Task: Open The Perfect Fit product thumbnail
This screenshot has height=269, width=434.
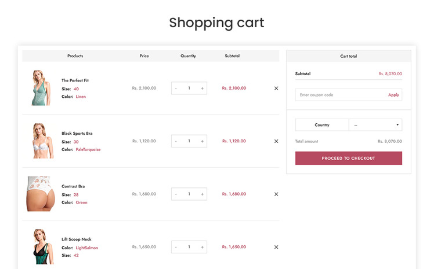Action: (41, 88)
